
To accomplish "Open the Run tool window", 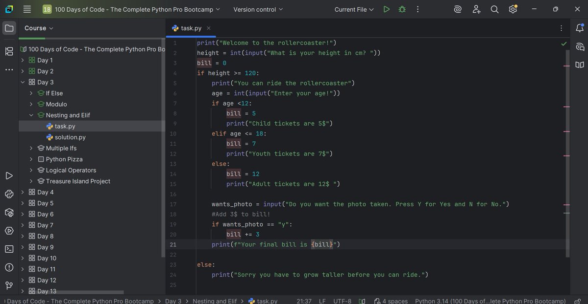I will pos(9,175).
